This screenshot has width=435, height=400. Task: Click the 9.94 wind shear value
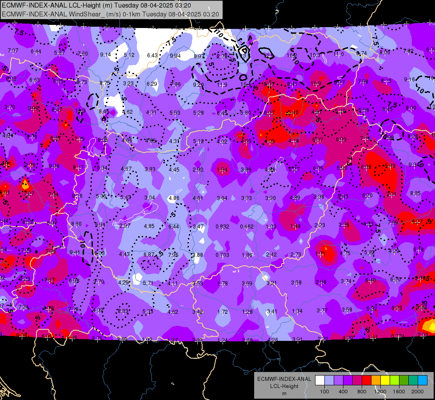(x=176, y=56)
